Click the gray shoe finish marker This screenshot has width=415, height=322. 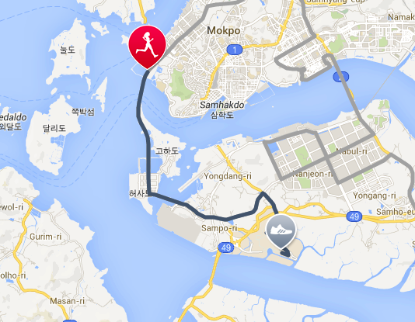pos(281,231)
